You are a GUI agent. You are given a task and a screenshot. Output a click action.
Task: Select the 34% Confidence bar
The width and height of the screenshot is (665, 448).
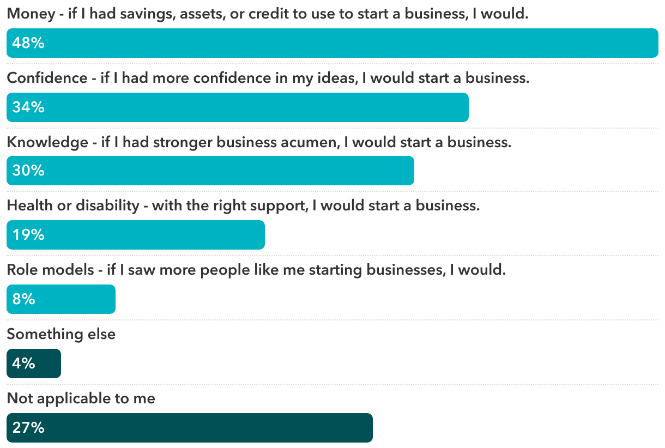click(x=238, y=107)
